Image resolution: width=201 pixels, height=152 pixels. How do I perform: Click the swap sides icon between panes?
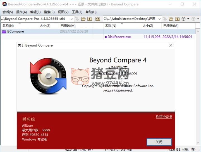pyautogui.click(x=97, y=19)
